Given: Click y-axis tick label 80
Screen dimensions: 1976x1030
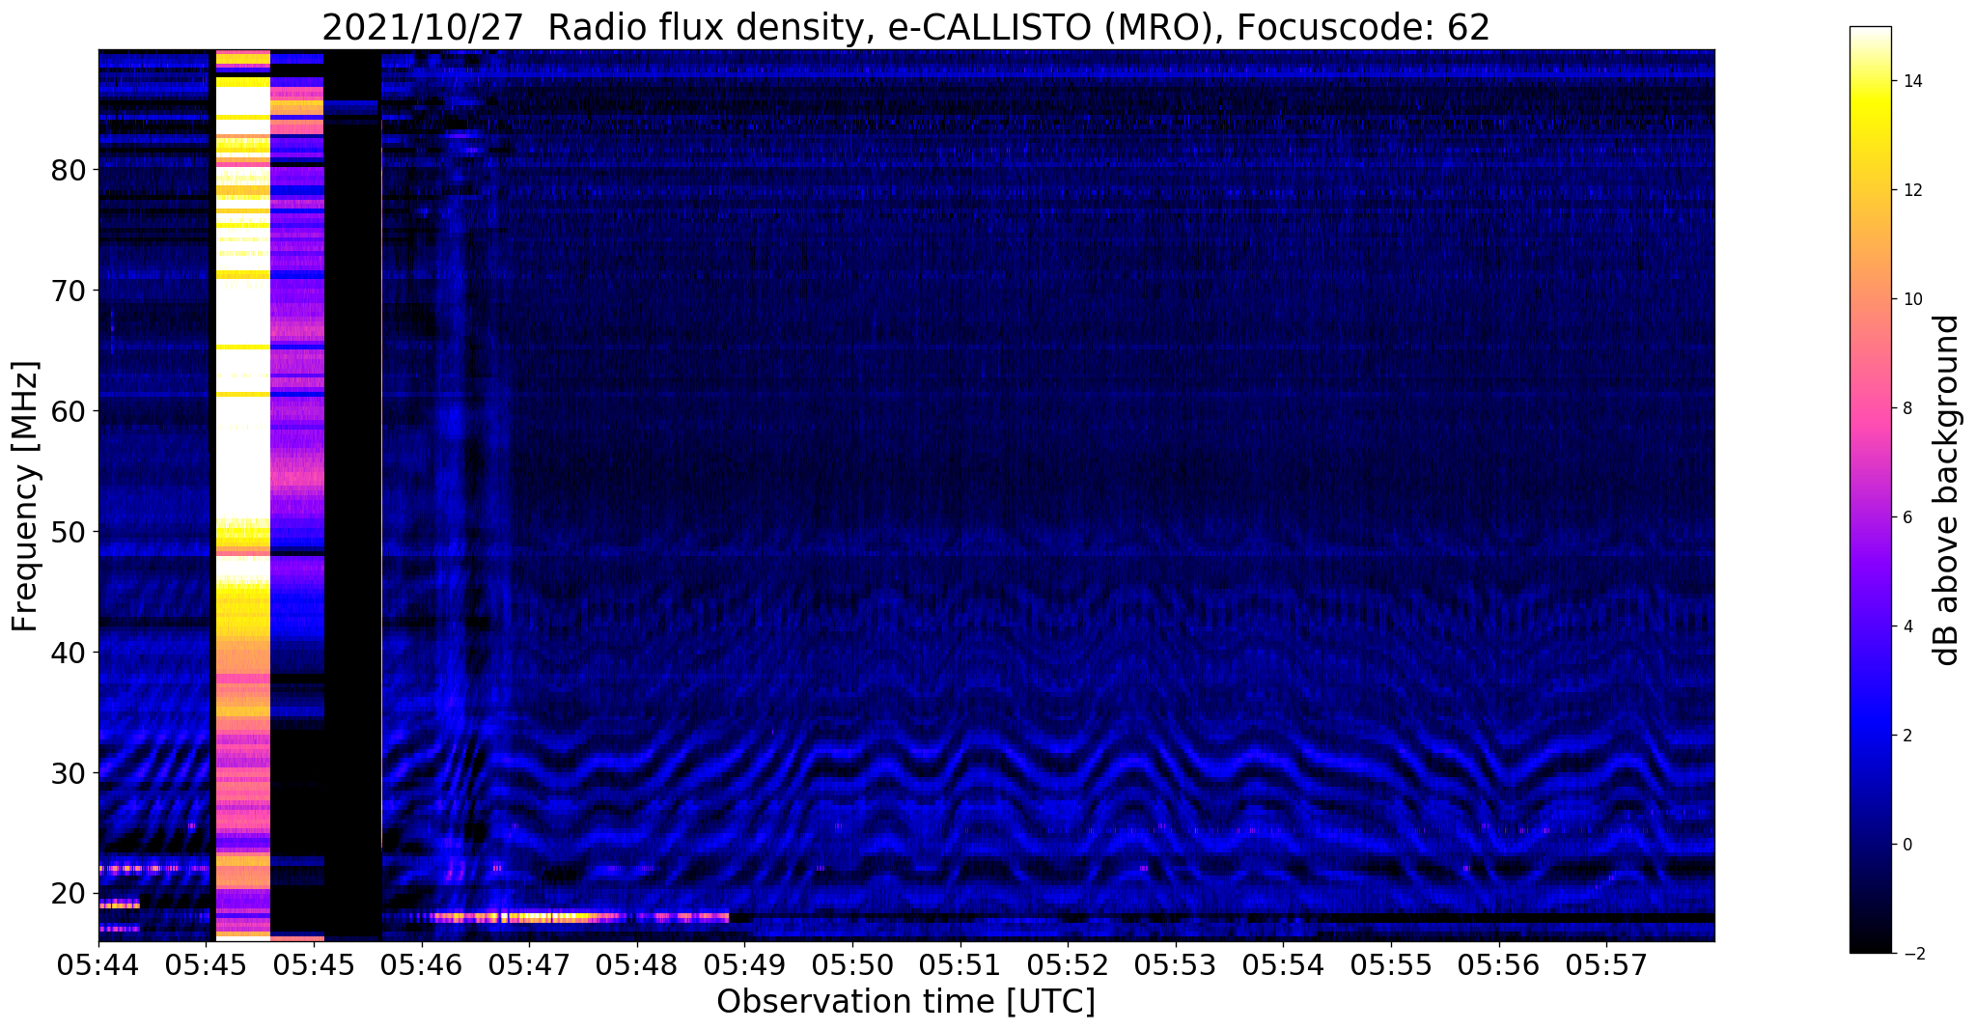Looking at the screenshot, I should coord(69,170).
